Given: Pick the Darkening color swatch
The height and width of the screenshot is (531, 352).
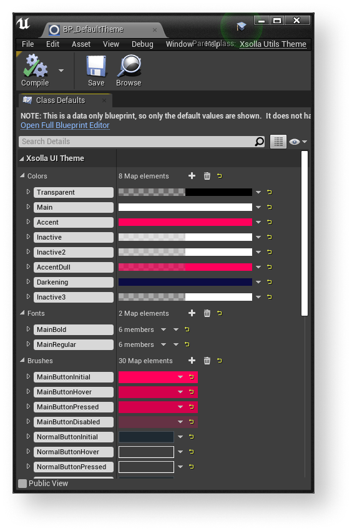Looking at the screenshot, I should click(x=185, y=282).
